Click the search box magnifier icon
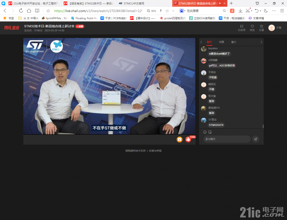287x220 pixels. (224, 11)
